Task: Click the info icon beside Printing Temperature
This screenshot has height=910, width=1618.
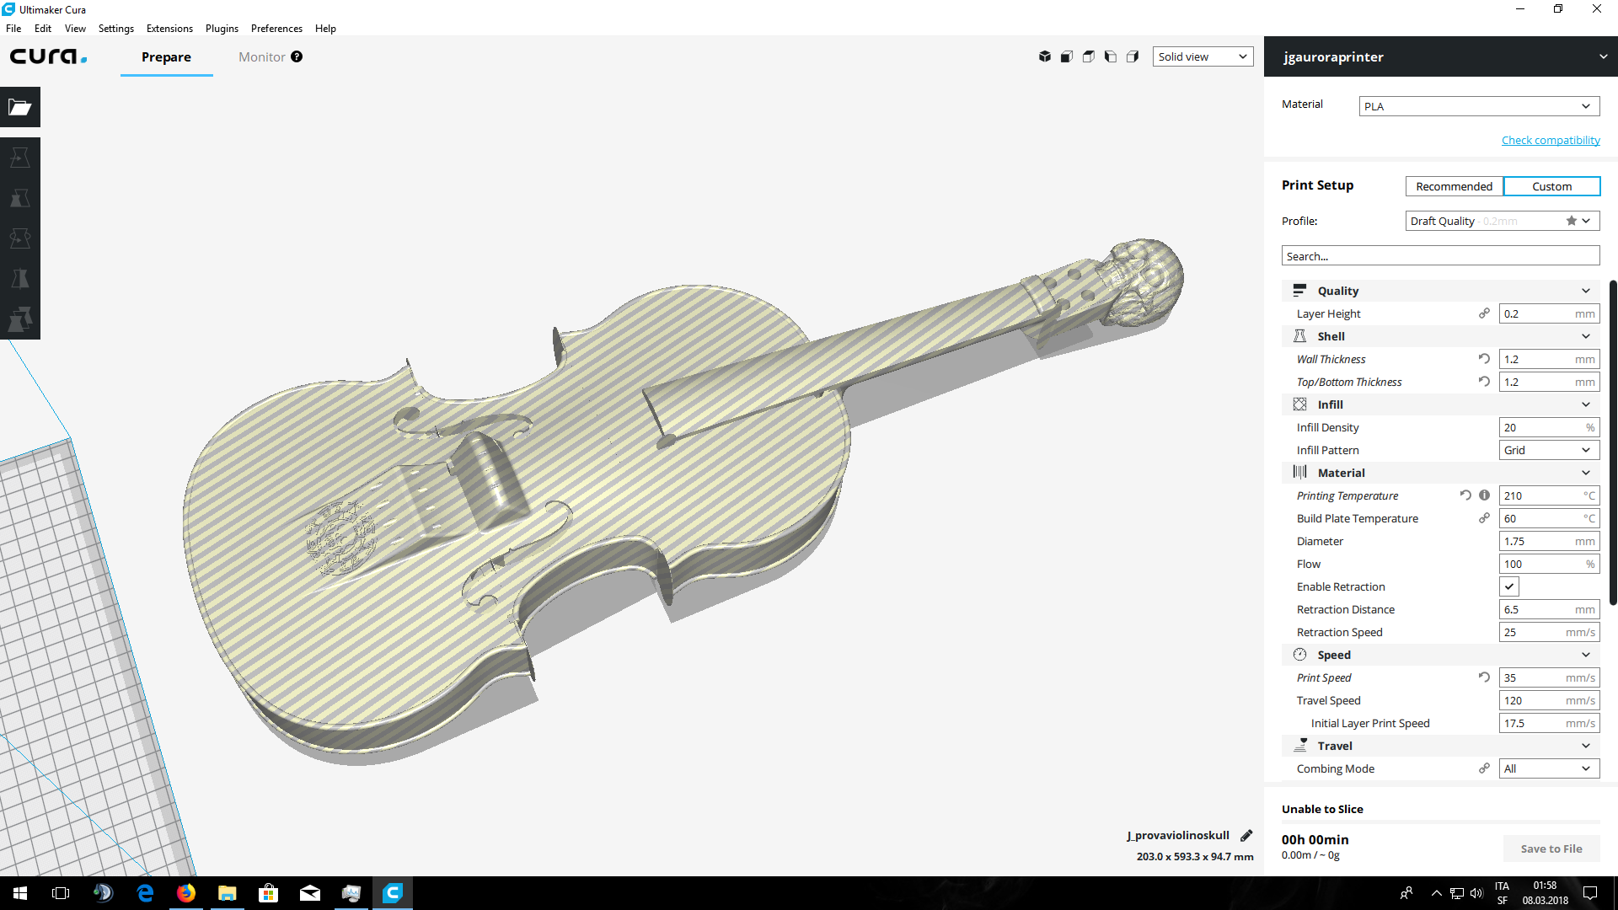Action: pyautogui.click(x=1485, y=495)
